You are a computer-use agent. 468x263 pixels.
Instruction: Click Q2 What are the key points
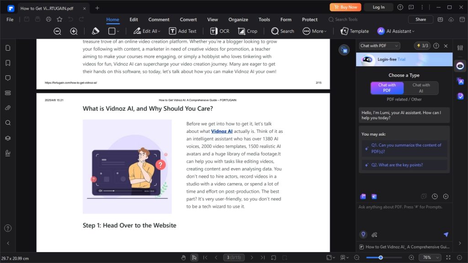(x=404, y=165)
